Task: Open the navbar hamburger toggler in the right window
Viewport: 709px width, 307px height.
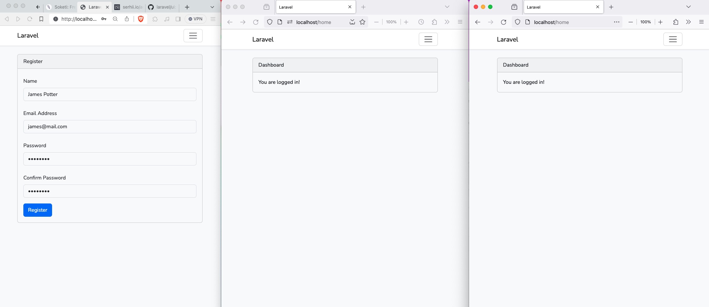Action: click(673, 39)
